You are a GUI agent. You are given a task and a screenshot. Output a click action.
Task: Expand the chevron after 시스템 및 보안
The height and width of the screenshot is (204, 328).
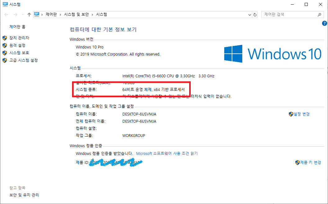click(x=92, y=14)
